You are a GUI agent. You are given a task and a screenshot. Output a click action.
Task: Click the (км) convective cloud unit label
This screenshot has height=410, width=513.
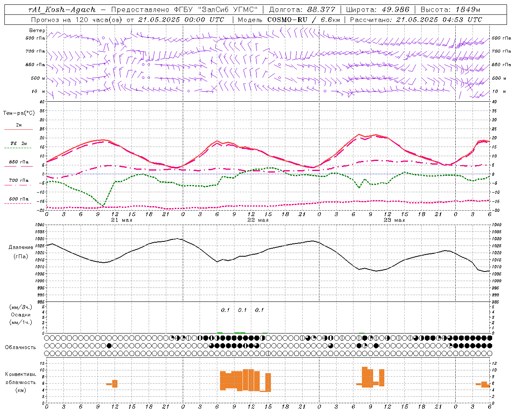(x=21, y=390)
